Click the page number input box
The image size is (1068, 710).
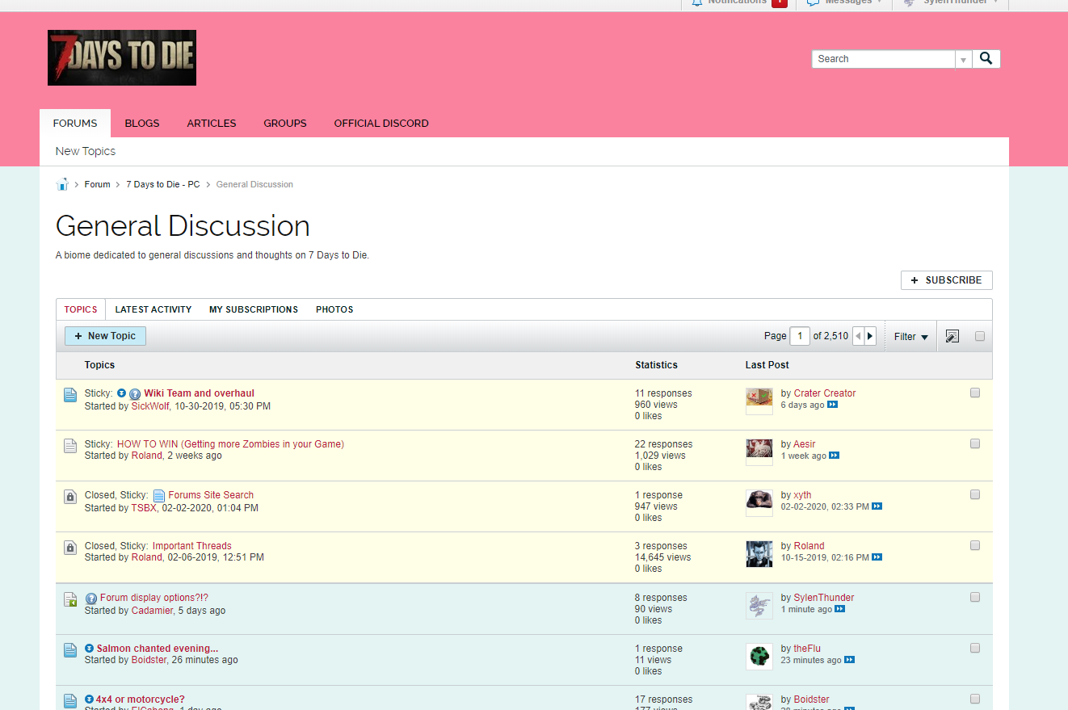click(800, 336)
